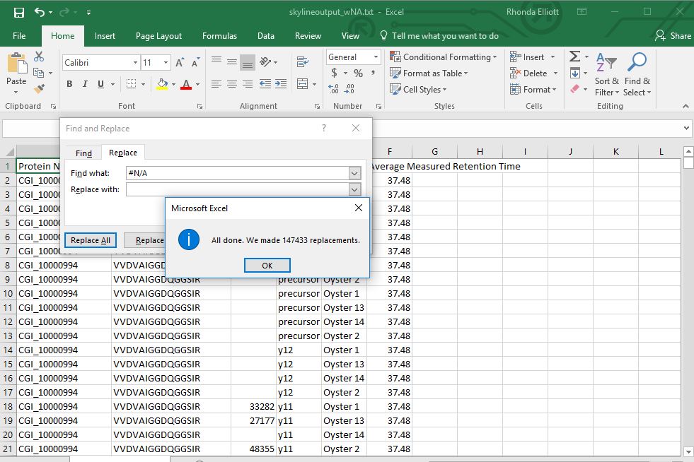Apply red Font Color A
Viewport: 694px width, 462px height.
(x=186, y=84)
